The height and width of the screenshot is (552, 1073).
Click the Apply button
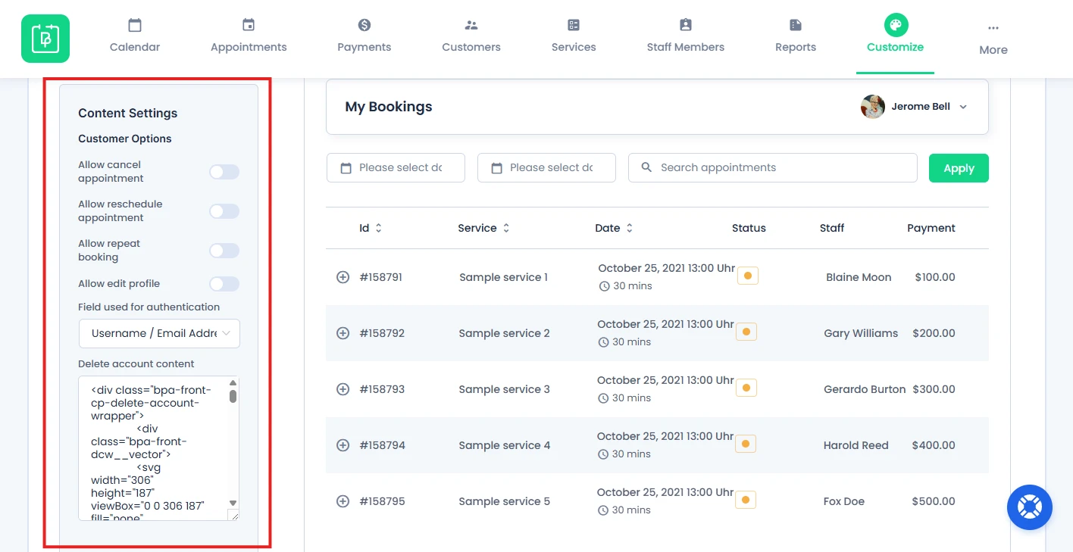pyautogui.click(x=959, y=168)
